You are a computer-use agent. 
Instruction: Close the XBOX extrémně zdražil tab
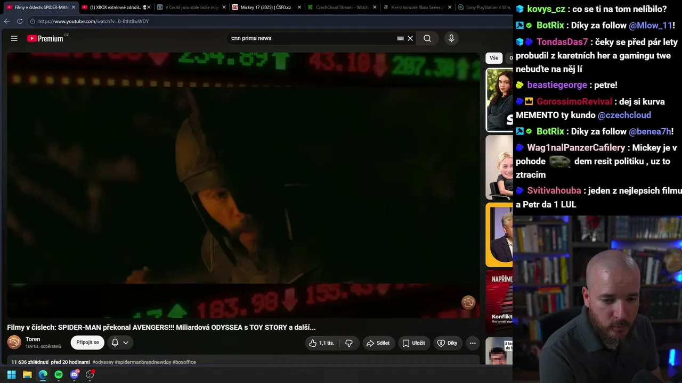click(x=149, y=7)
